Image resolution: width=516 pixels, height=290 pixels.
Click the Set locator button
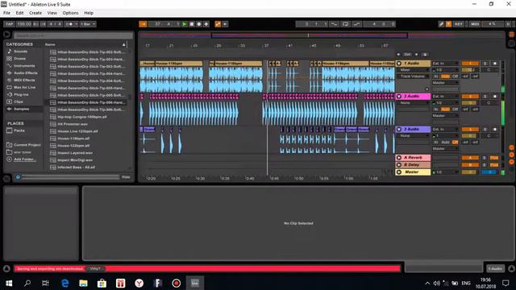click(407, 54)
